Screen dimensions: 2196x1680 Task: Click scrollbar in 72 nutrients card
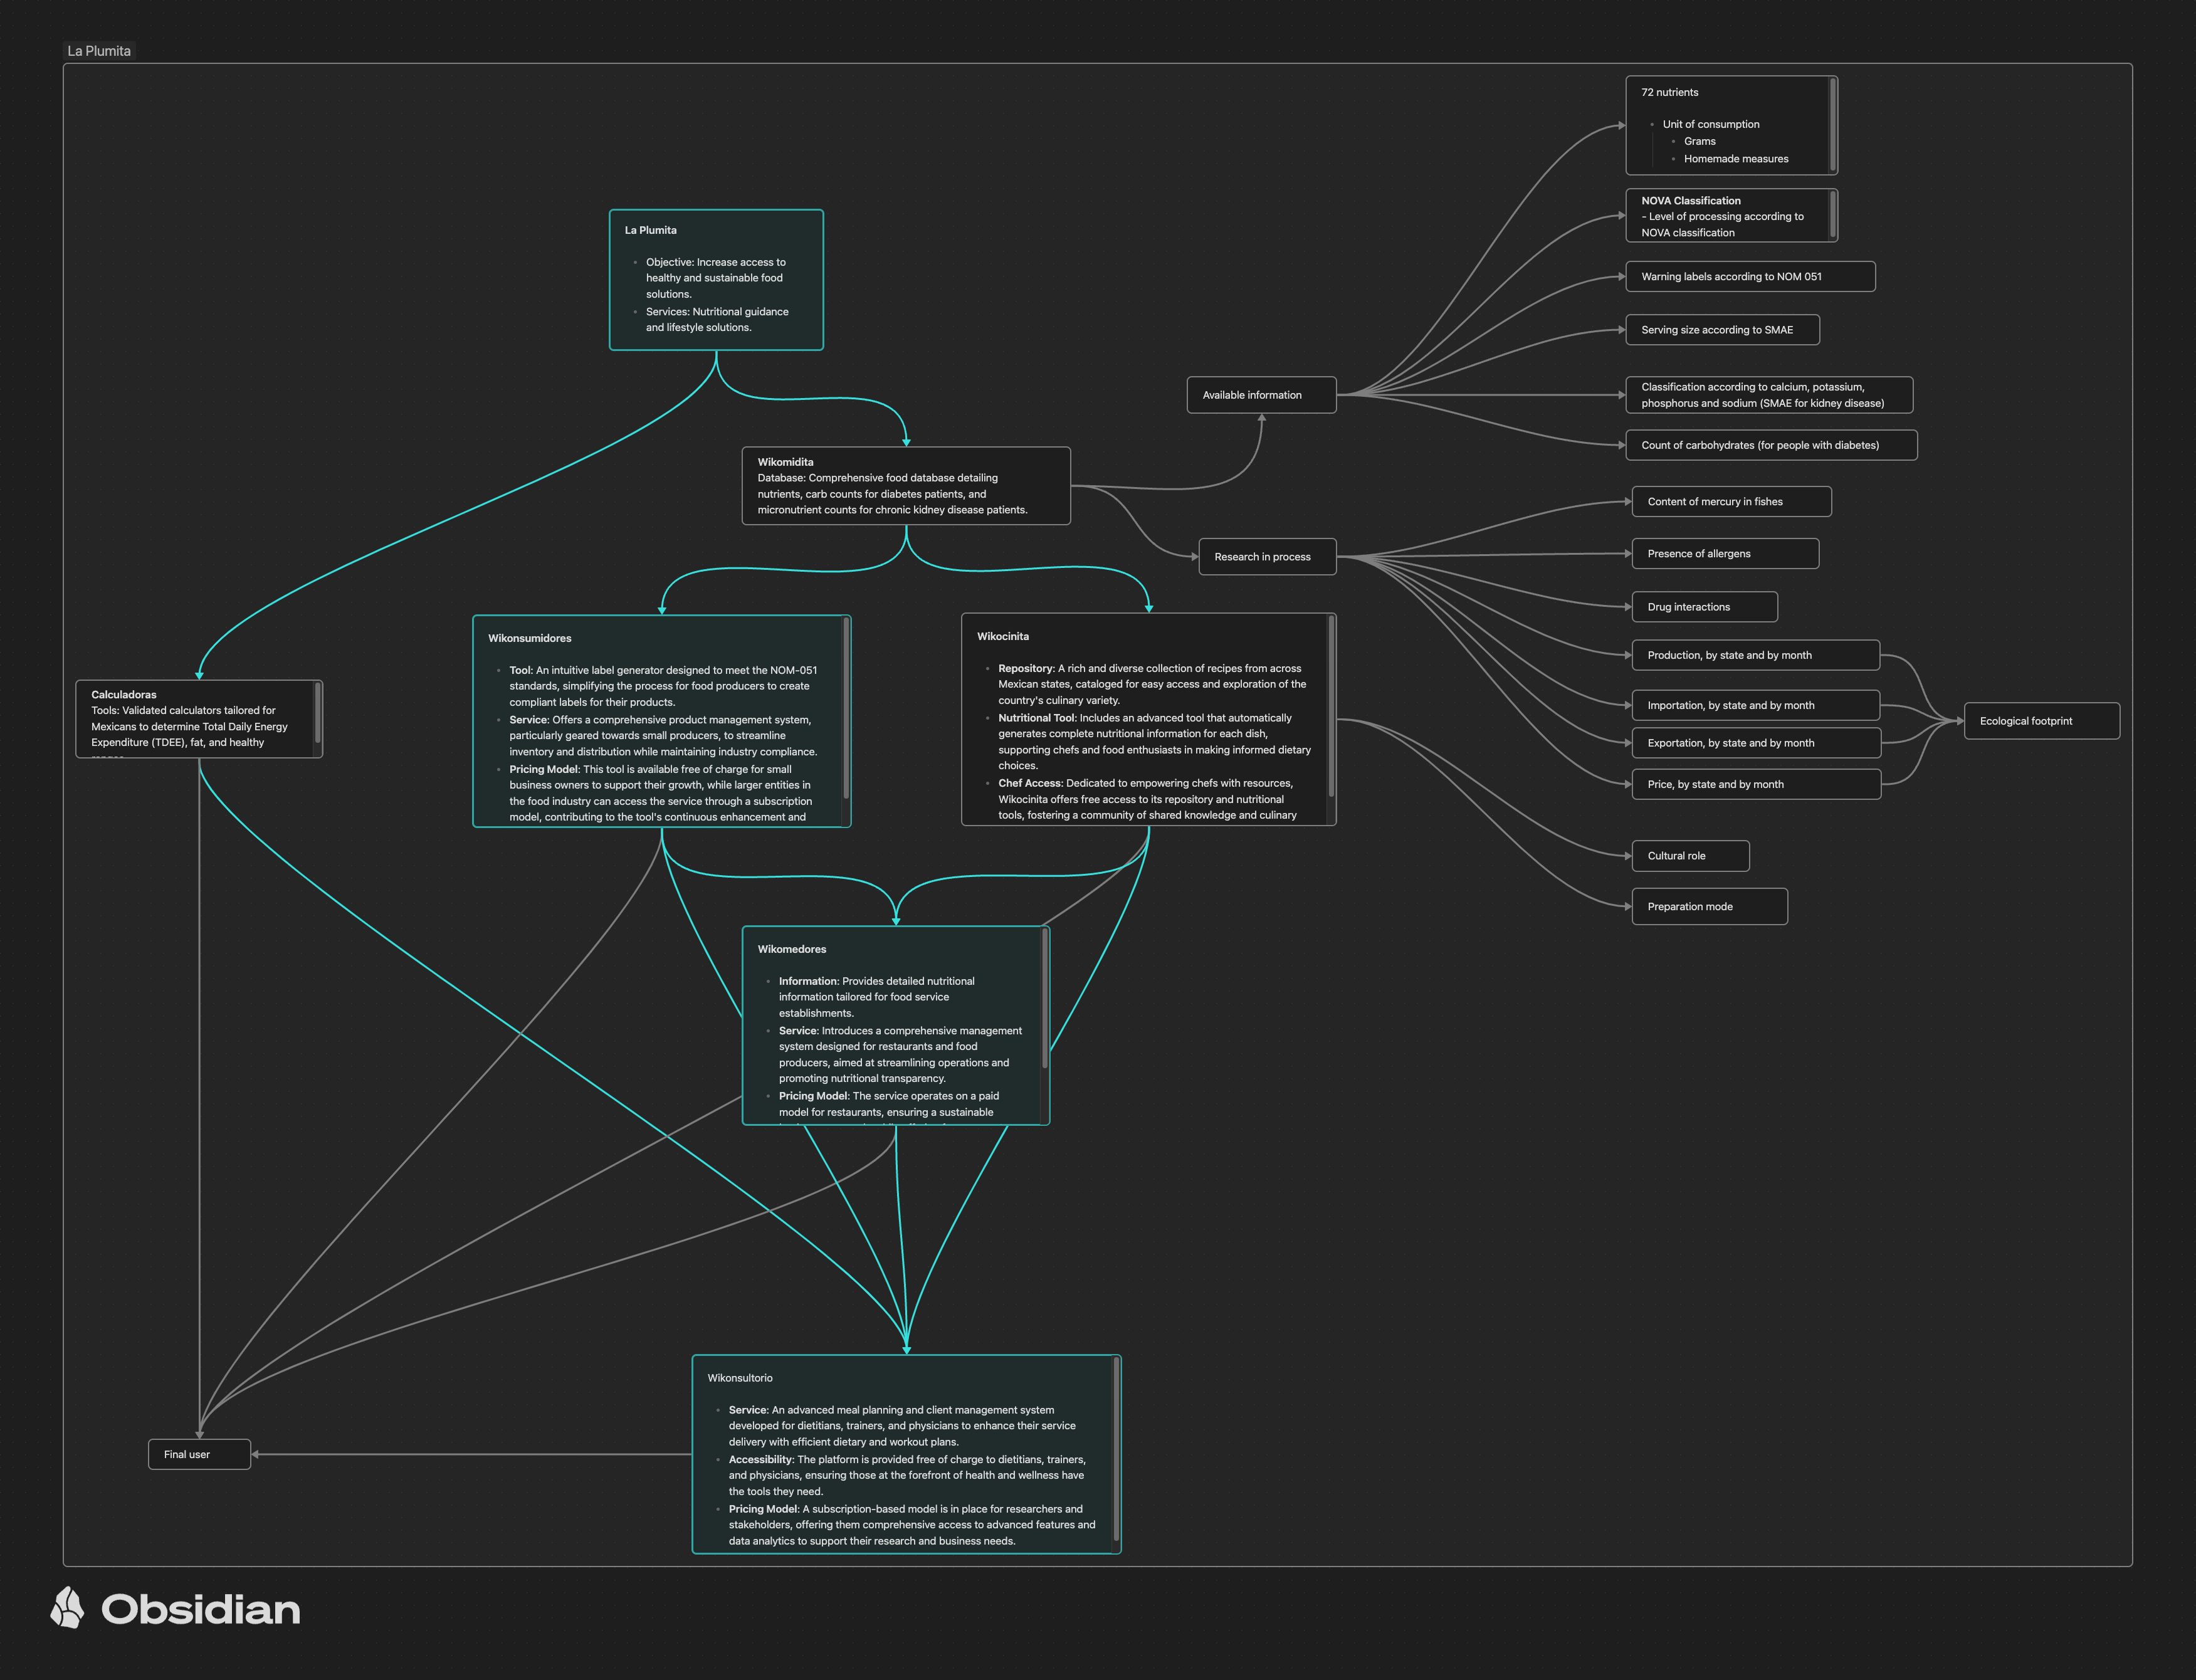[x=1832, y=125]
